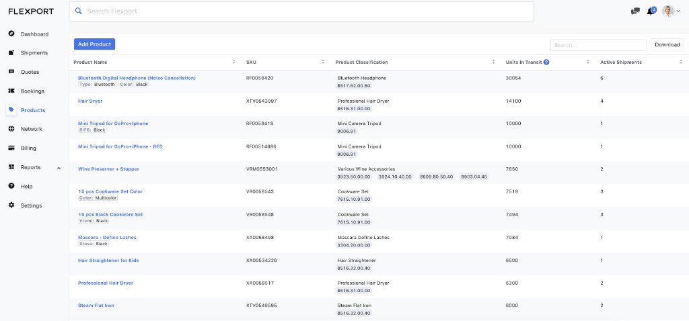
Task: Click the search magnifier icon
Action: point(79,11)
